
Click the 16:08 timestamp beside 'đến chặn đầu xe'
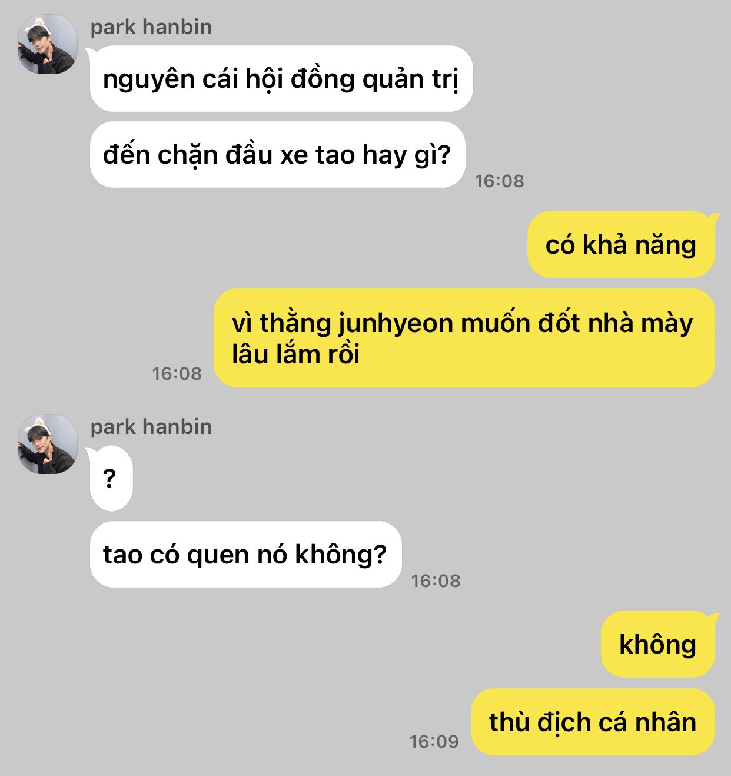(500, 181)
